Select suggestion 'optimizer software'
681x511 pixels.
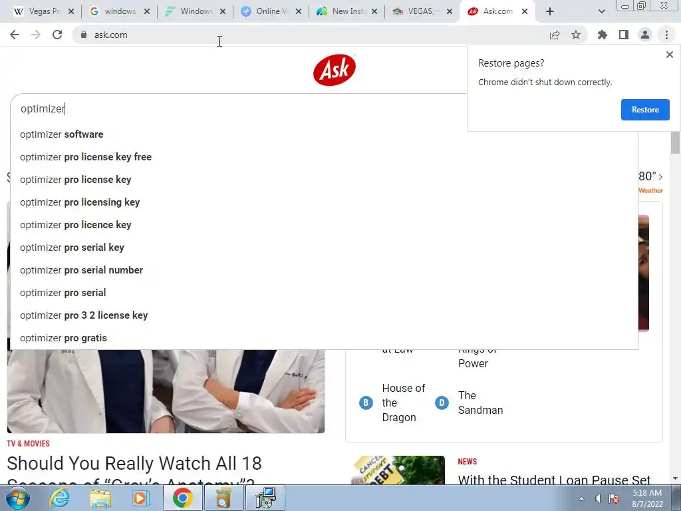click(x=324, y=134)
